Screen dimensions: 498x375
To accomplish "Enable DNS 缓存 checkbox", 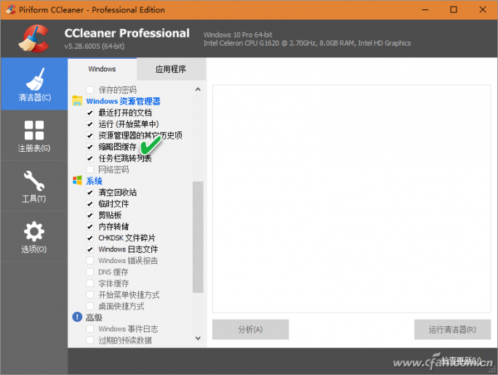I will (90, 272).
